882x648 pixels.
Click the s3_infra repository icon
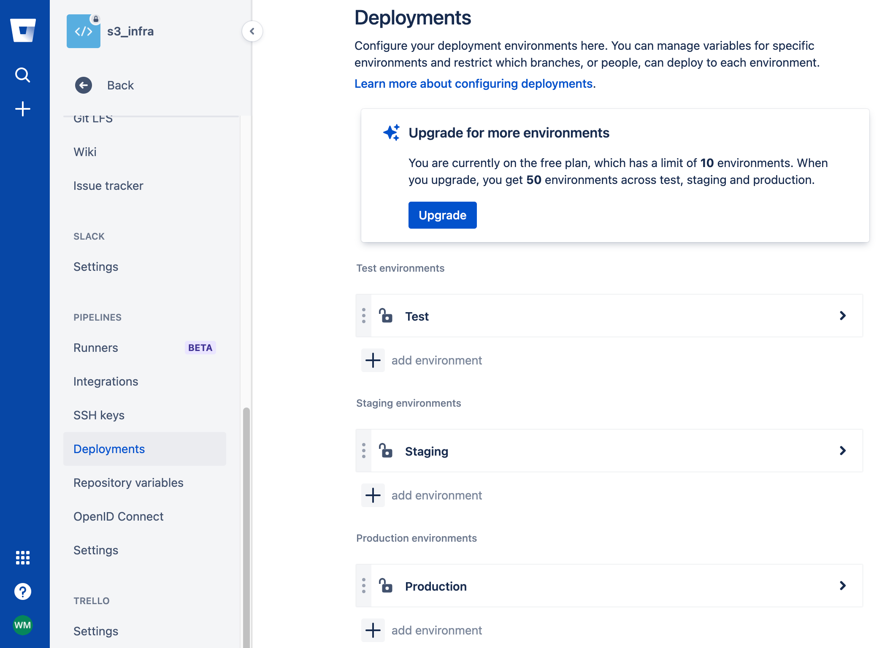click(83, 30)
